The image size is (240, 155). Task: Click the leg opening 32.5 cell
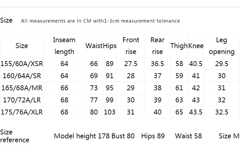[x=222, y=112]
